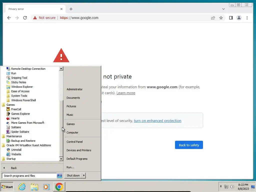Expand the System Tools folder

coord(19,96)
